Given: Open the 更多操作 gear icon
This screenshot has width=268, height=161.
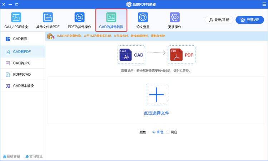Looking at the screenshot, I should coord(175,17).
